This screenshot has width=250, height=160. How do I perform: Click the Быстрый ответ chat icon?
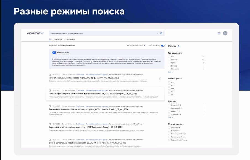point(54,52)
